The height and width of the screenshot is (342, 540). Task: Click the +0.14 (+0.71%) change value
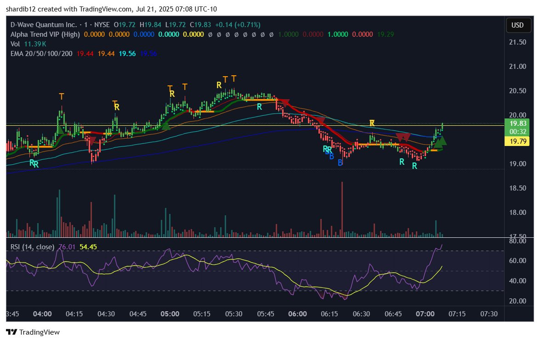[238, 25]
